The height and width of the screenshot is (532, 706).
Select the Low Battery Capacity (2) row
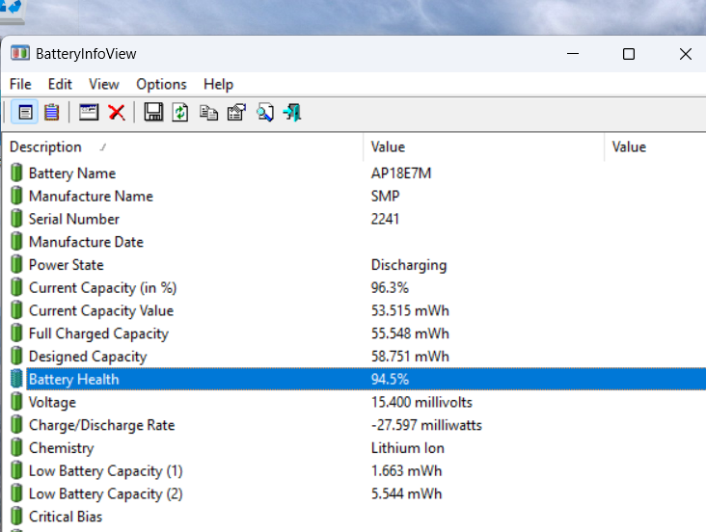pos(106,494)
